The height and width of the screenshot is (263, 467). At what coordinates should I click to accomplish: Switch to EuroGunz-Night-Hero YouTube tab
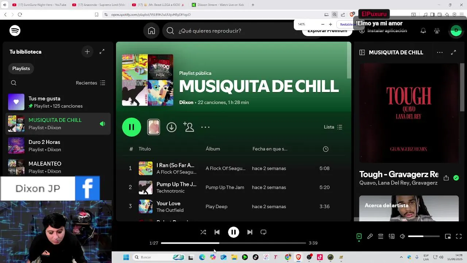(x=39, y=5)
